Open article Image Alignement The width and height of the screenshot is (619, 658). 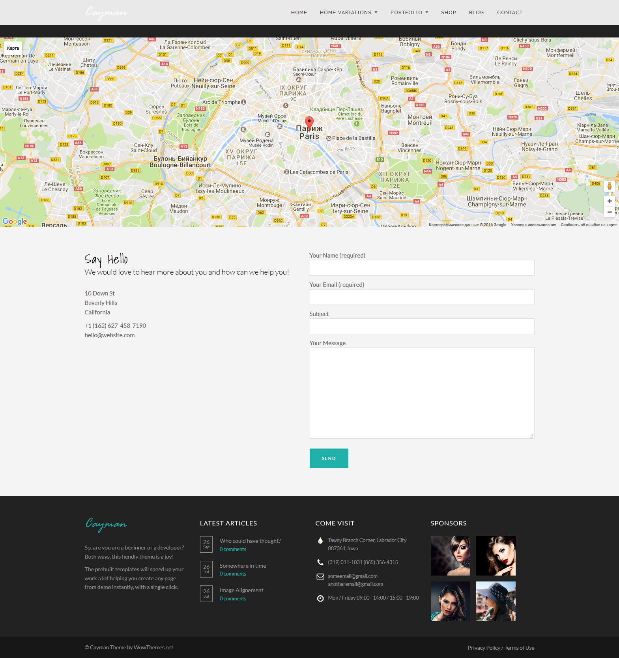click(x=241, y=590)
